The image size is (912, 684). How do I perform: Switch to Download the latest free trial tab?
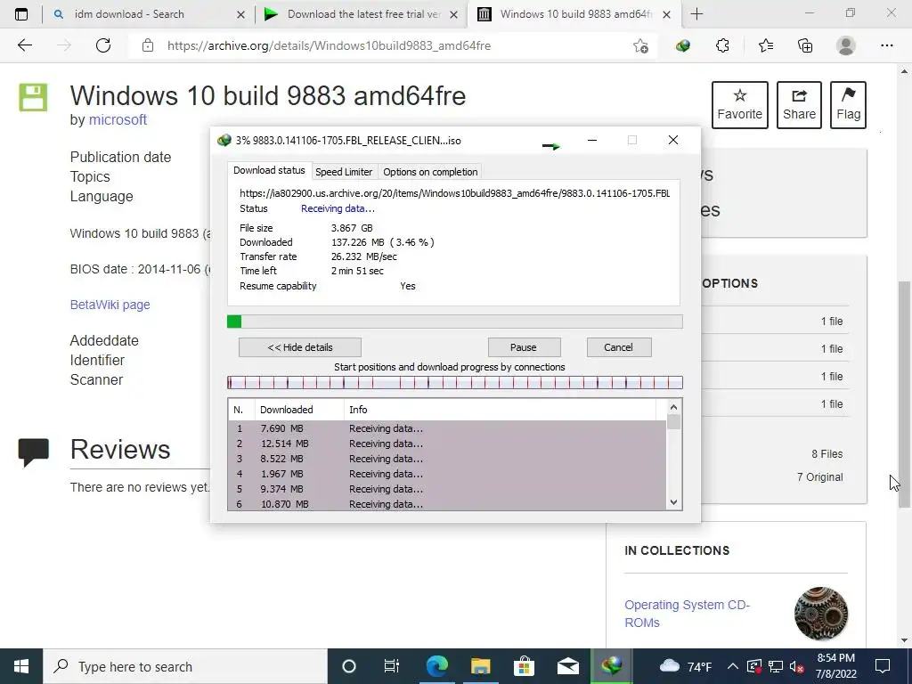pos(361,14)
